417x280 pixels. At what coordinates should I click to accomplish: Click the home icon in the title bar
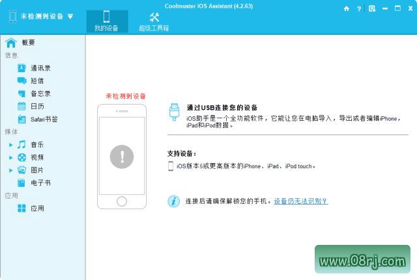click(346, 9)
